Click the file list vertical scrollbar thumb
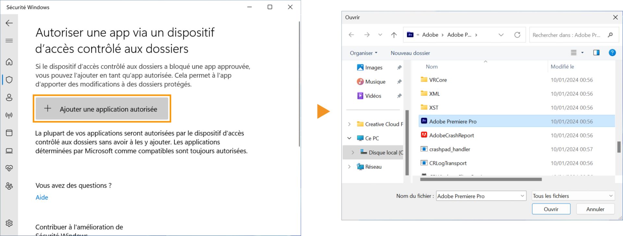This screenshot has width=623, height=236. click(x=619, y=147)
